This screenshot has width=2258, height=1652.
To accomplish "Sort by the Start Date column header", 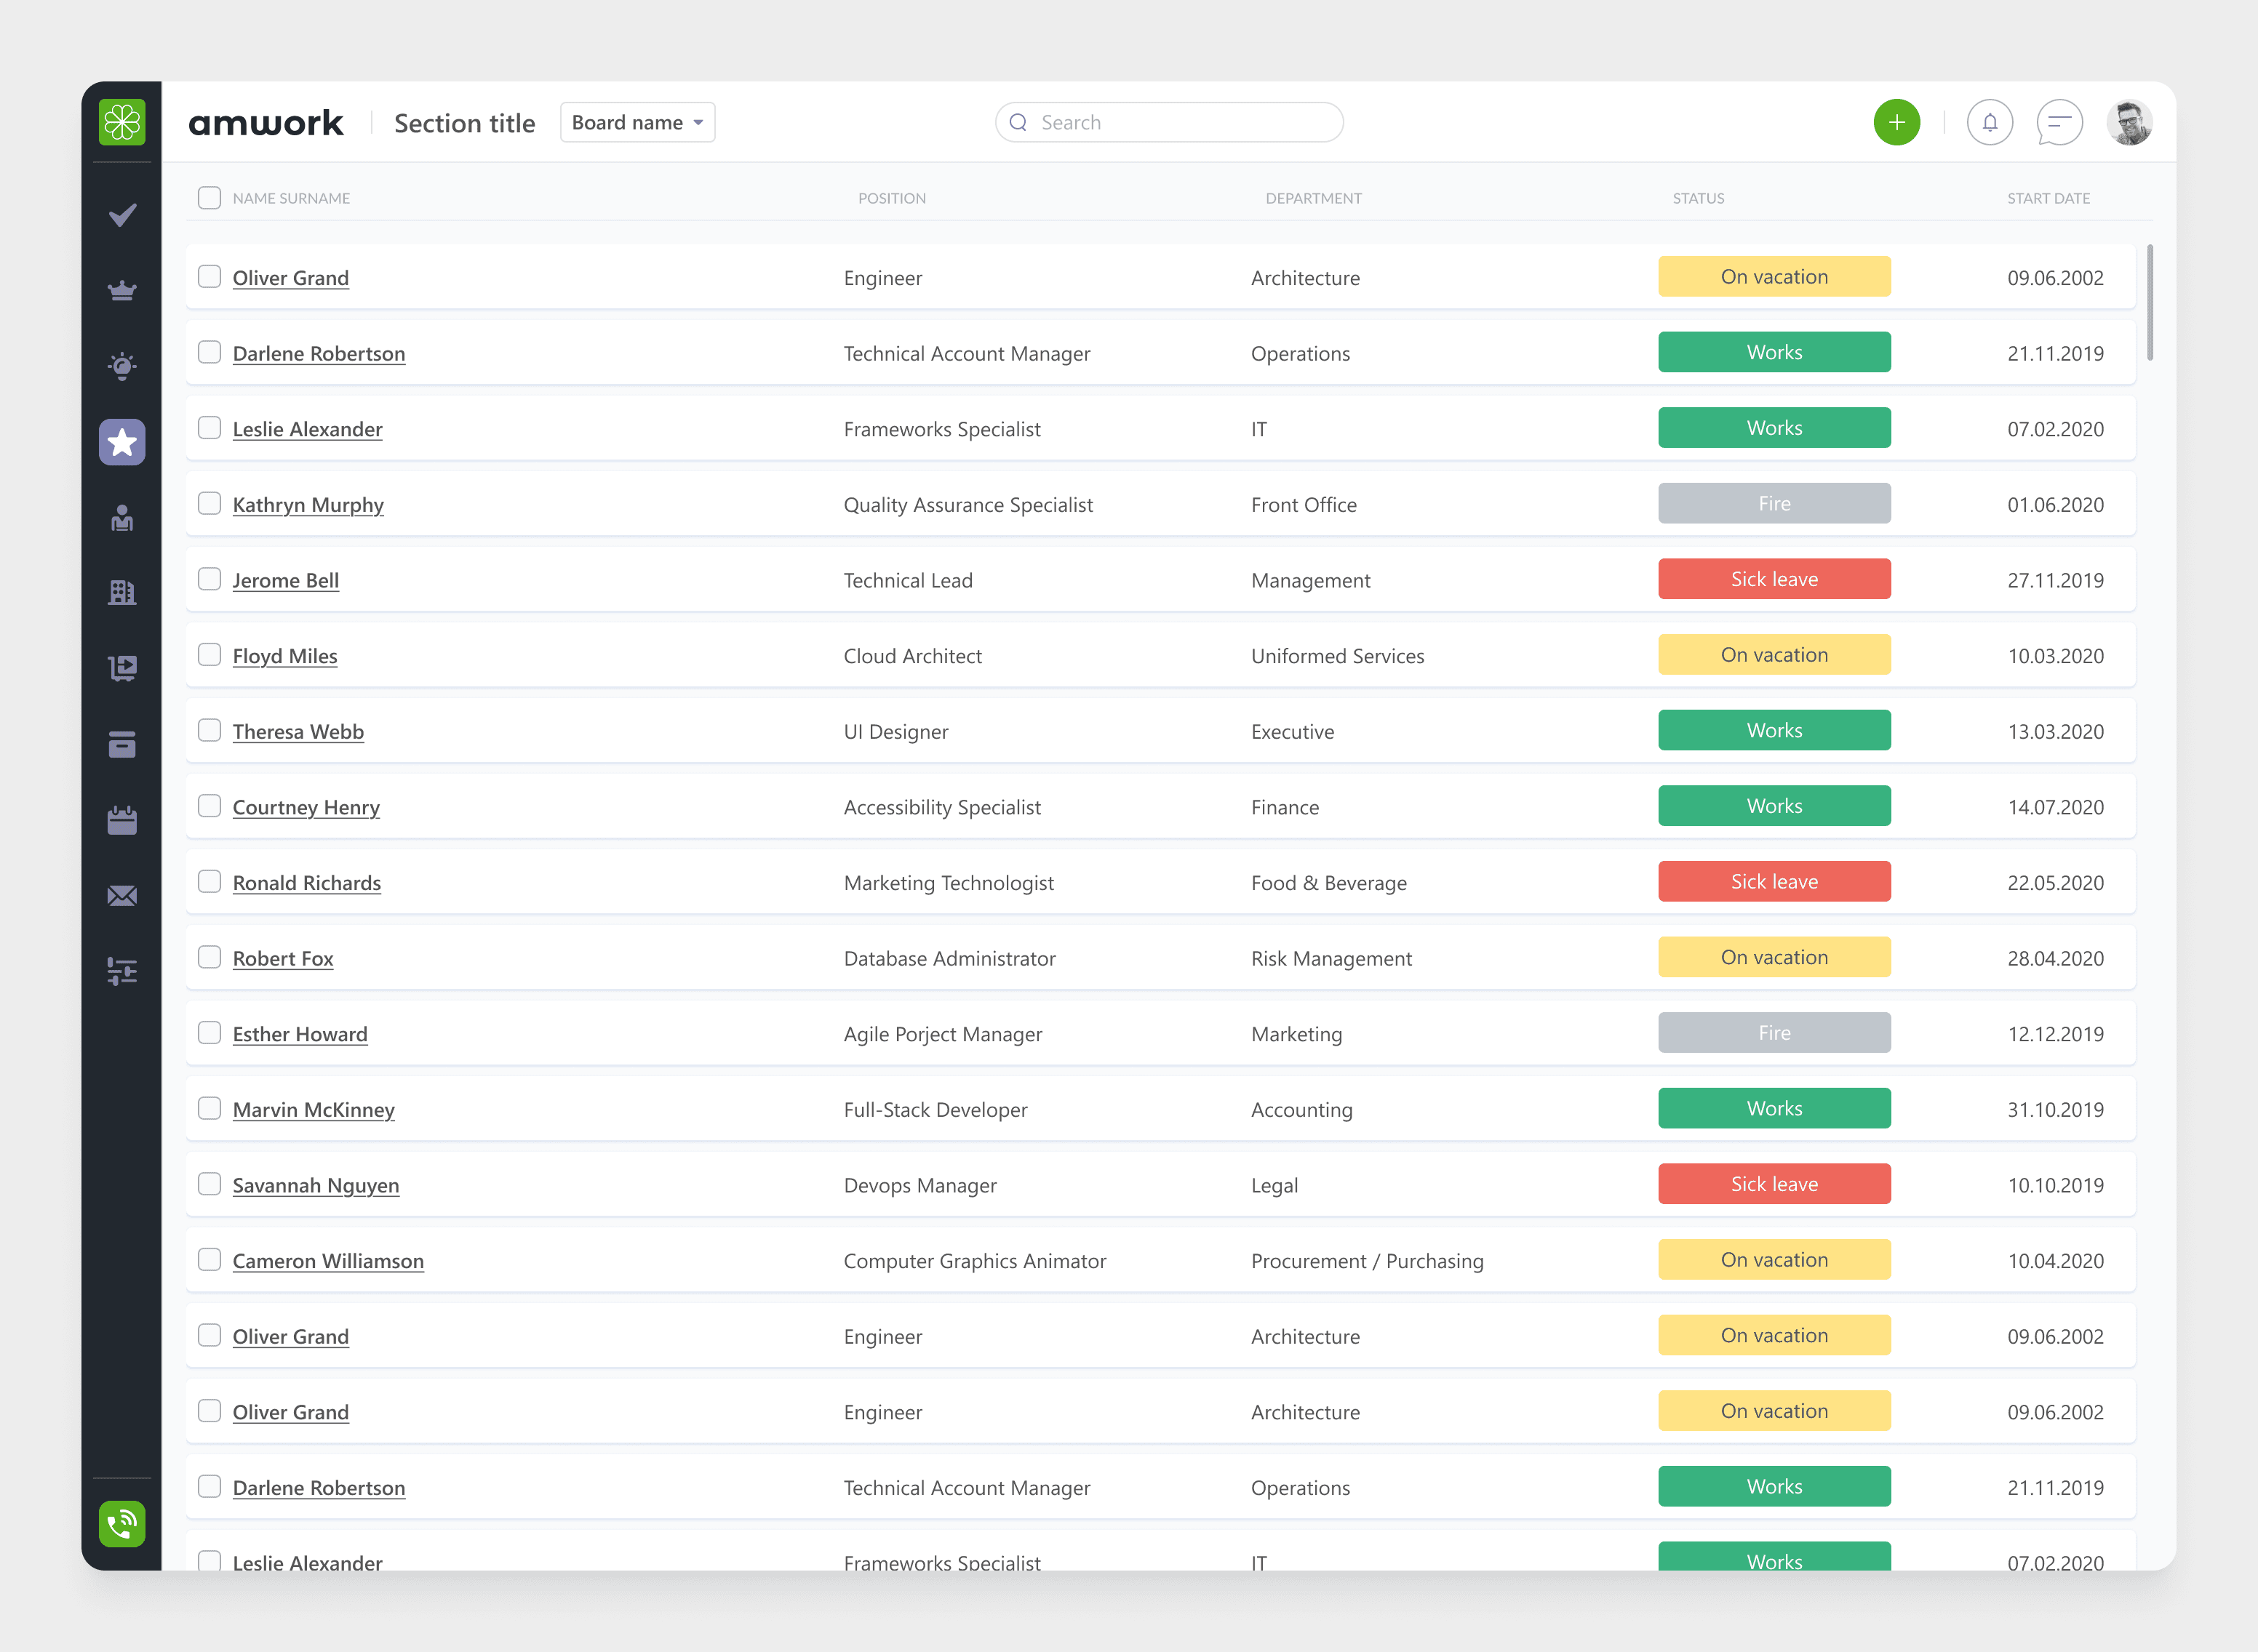I will pos(2048,198).
